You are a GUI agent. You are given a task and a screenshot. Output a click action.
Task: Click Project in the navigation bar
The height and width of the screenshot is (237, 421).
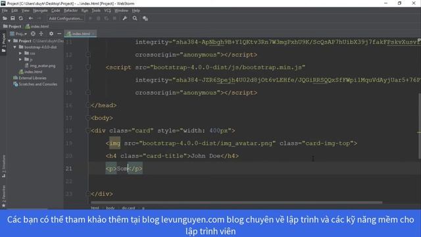[x=12, y=26]
